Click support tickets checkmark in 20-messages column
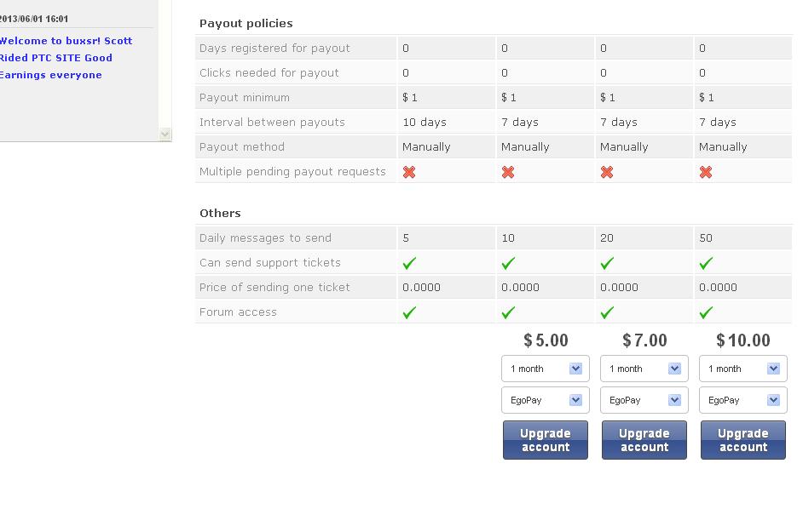The width and height of the screenshot is (803, 509). [607, 263]
